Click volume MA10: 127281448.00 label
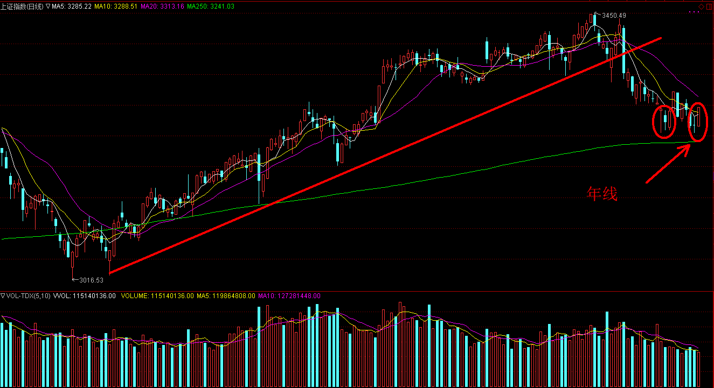 pos(289,295)
